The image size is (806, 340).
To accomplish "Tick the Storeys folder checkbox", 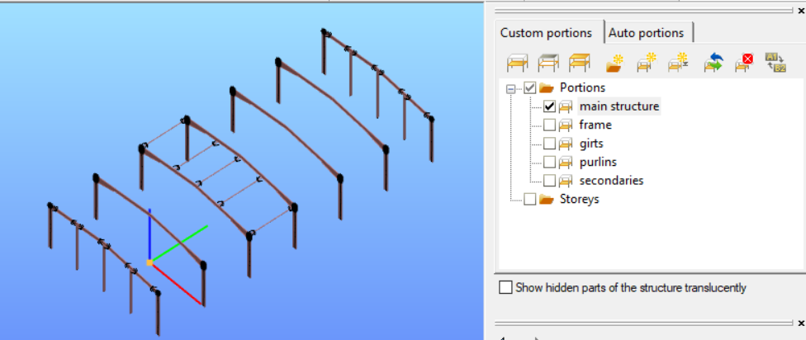I will [x=529, y=199].
